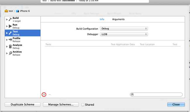Expand the Profile action disclosure triangle
This screenshot has width=190, height=112.
coord(7,40)
